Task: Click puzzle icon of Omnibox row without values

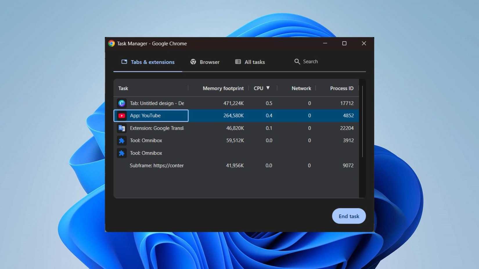Action: point(122,153)
